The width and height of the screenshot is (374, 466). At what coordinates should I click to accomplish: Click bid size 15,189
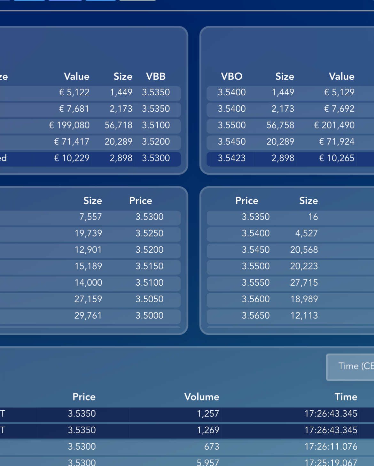(88, 266)
